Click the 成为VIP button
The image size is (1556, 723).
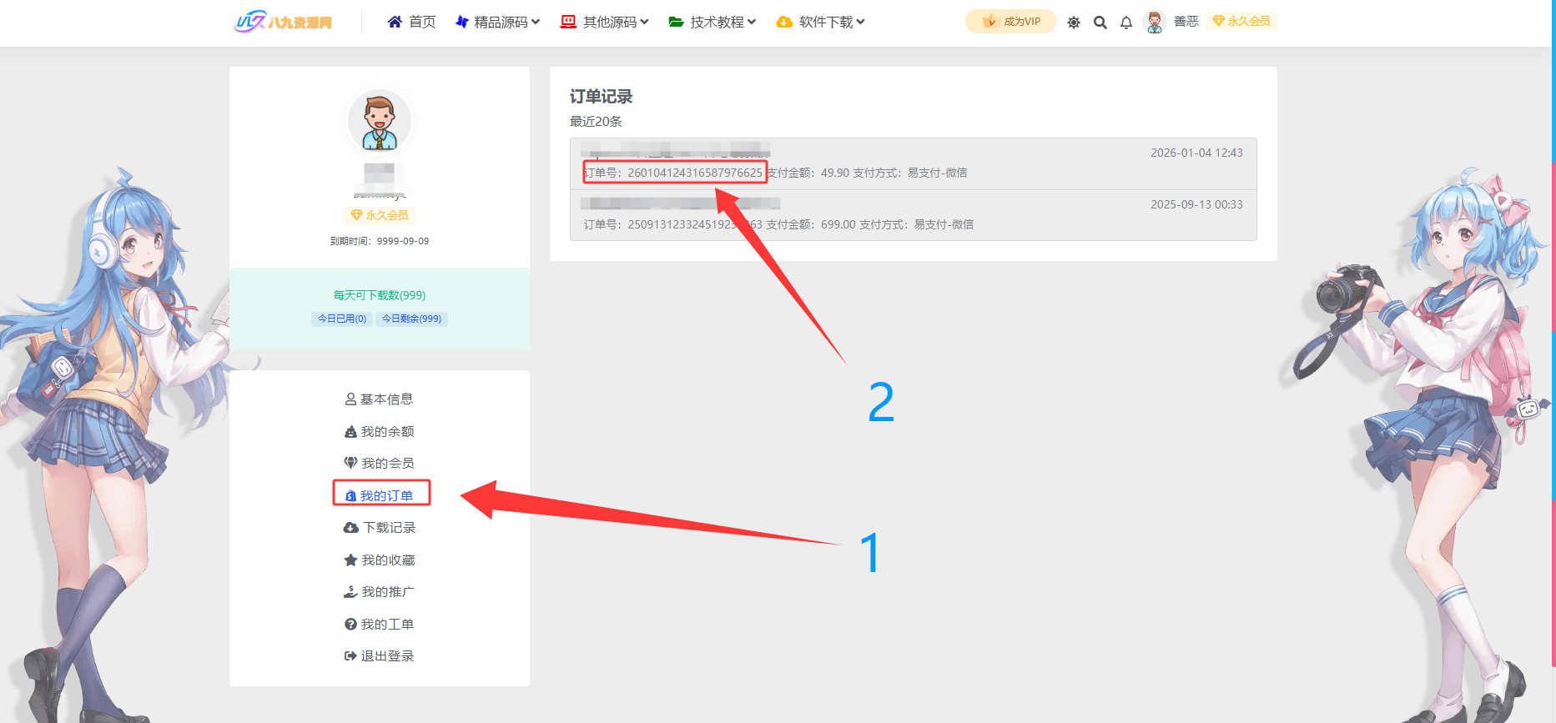coord(1011,22)
